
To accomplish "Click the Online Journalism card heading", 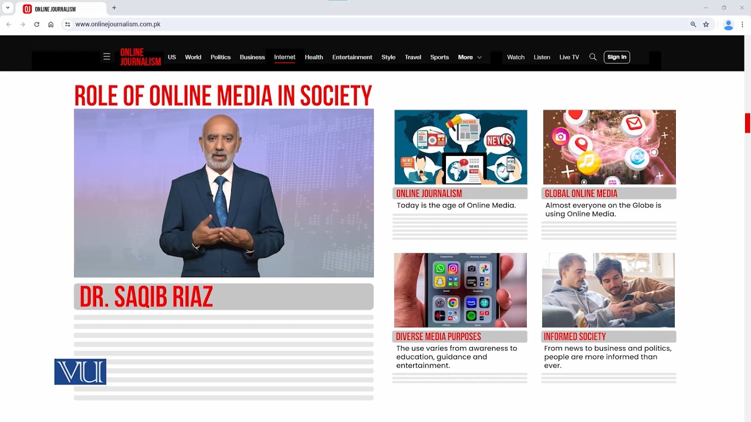I will coord(429,193).
